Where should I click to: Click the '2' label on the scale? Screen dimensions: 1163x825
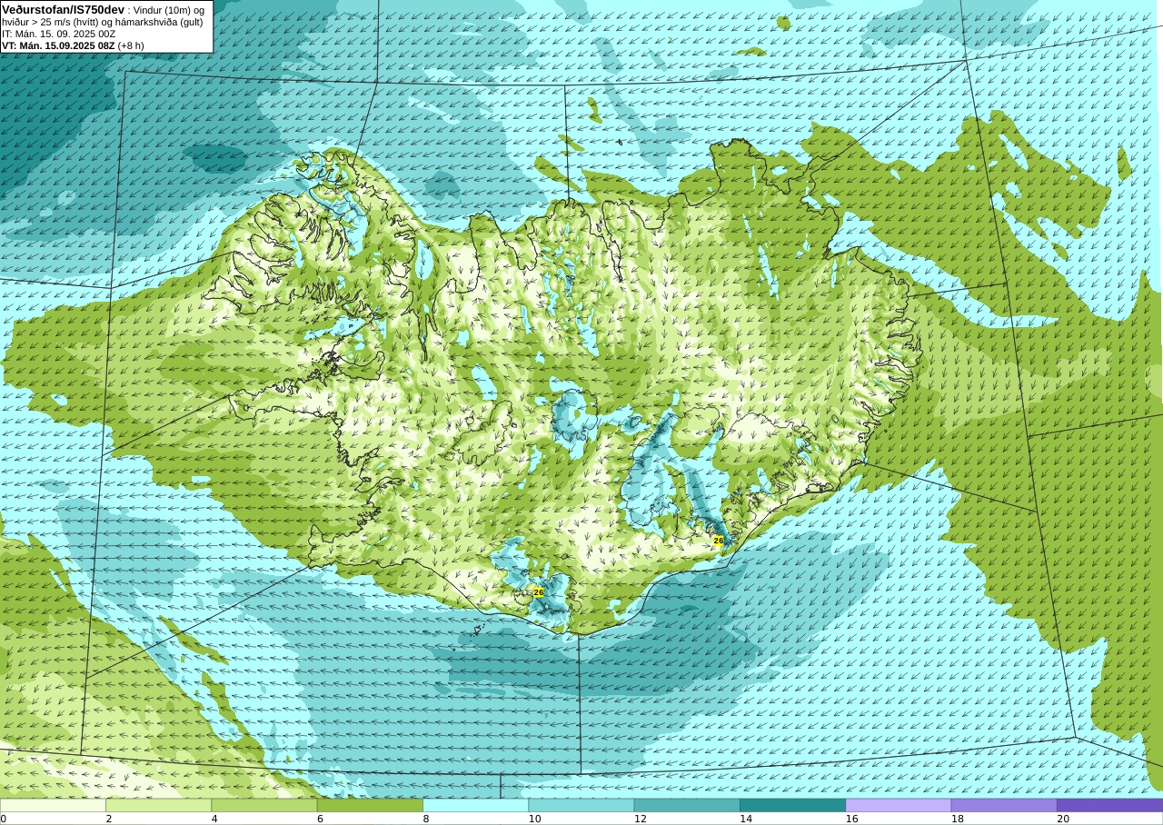[x=109, y=819]
